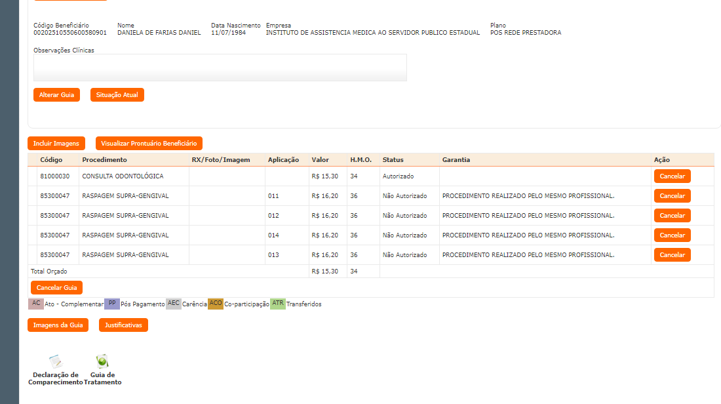The width and height of the screenshot is (721, 404).
Task: Click beneficiary code 0020251055060058​0901
Action: 70,33
